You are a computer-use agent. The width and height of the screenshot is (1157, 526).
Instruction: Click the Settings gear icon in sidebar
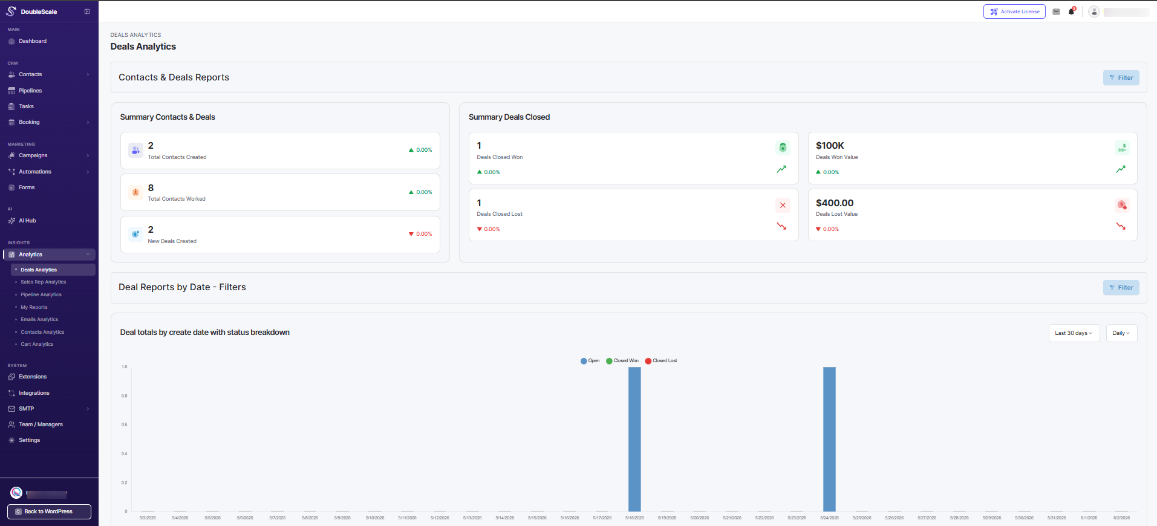click(x=11, y=440)
